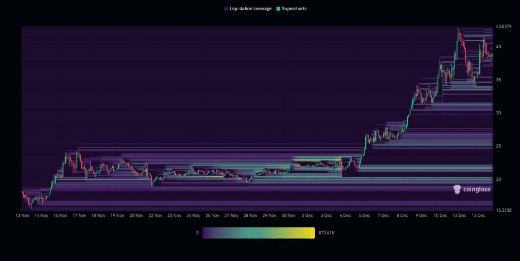520x261 pixels.
Task: Click the 20 Nov date label
Action: click(136, 216)
